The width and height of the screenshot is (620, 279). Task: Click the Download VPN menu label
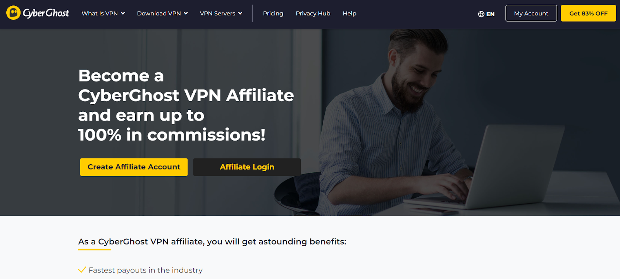click(159, 13)
